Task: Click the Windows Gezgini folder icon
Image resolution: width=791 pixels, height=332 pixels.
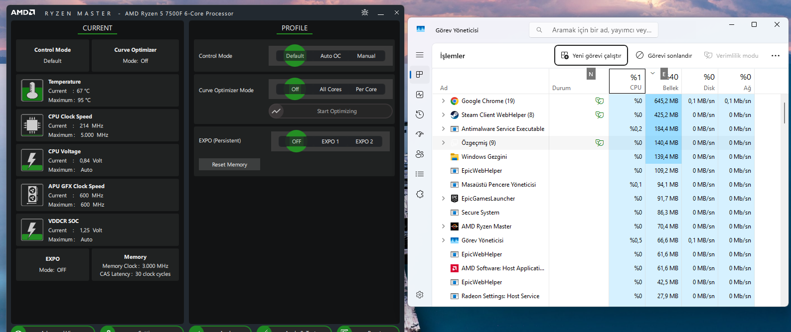Action: click(x=455, y=157)
